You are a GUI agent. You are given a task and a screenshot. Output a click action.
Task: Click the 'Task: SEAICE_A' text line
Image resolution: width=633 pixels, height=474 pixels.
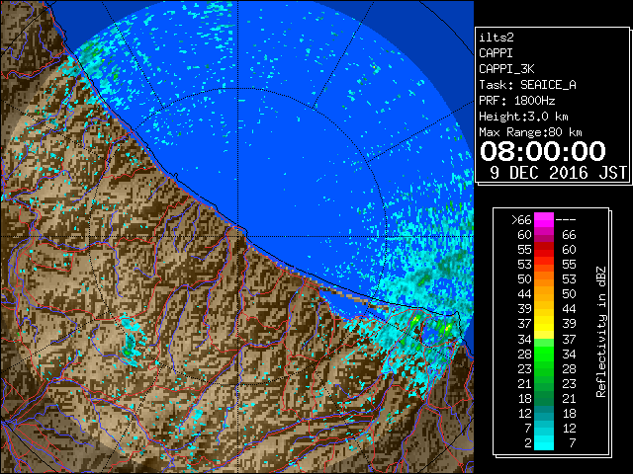point(527,85)
